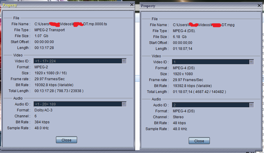Click Close button in the .mpg file dialog

[199, 141]
